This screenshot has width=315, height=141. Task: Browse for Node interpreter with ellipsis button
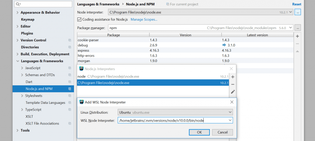297,12
